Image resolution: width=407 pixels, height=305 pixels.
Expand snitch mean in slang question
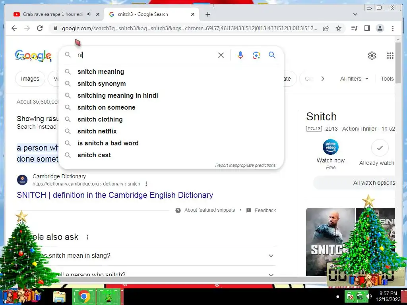coord(146,256)
